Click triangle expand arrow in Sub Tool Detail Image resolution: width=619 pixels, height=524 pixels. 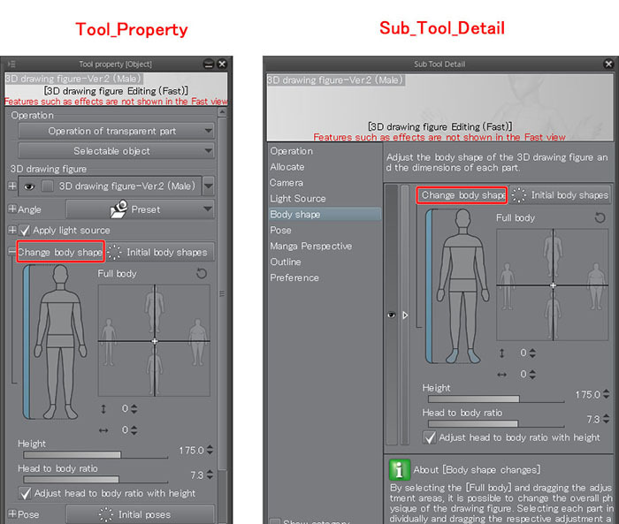(x=405, y=315)
